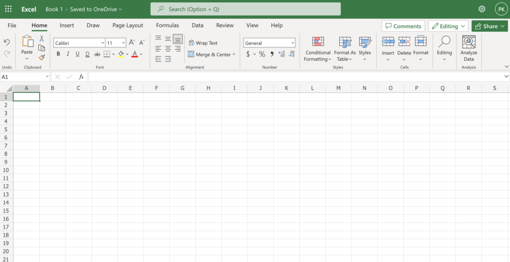Apply the Percent style

click(262, 54)
